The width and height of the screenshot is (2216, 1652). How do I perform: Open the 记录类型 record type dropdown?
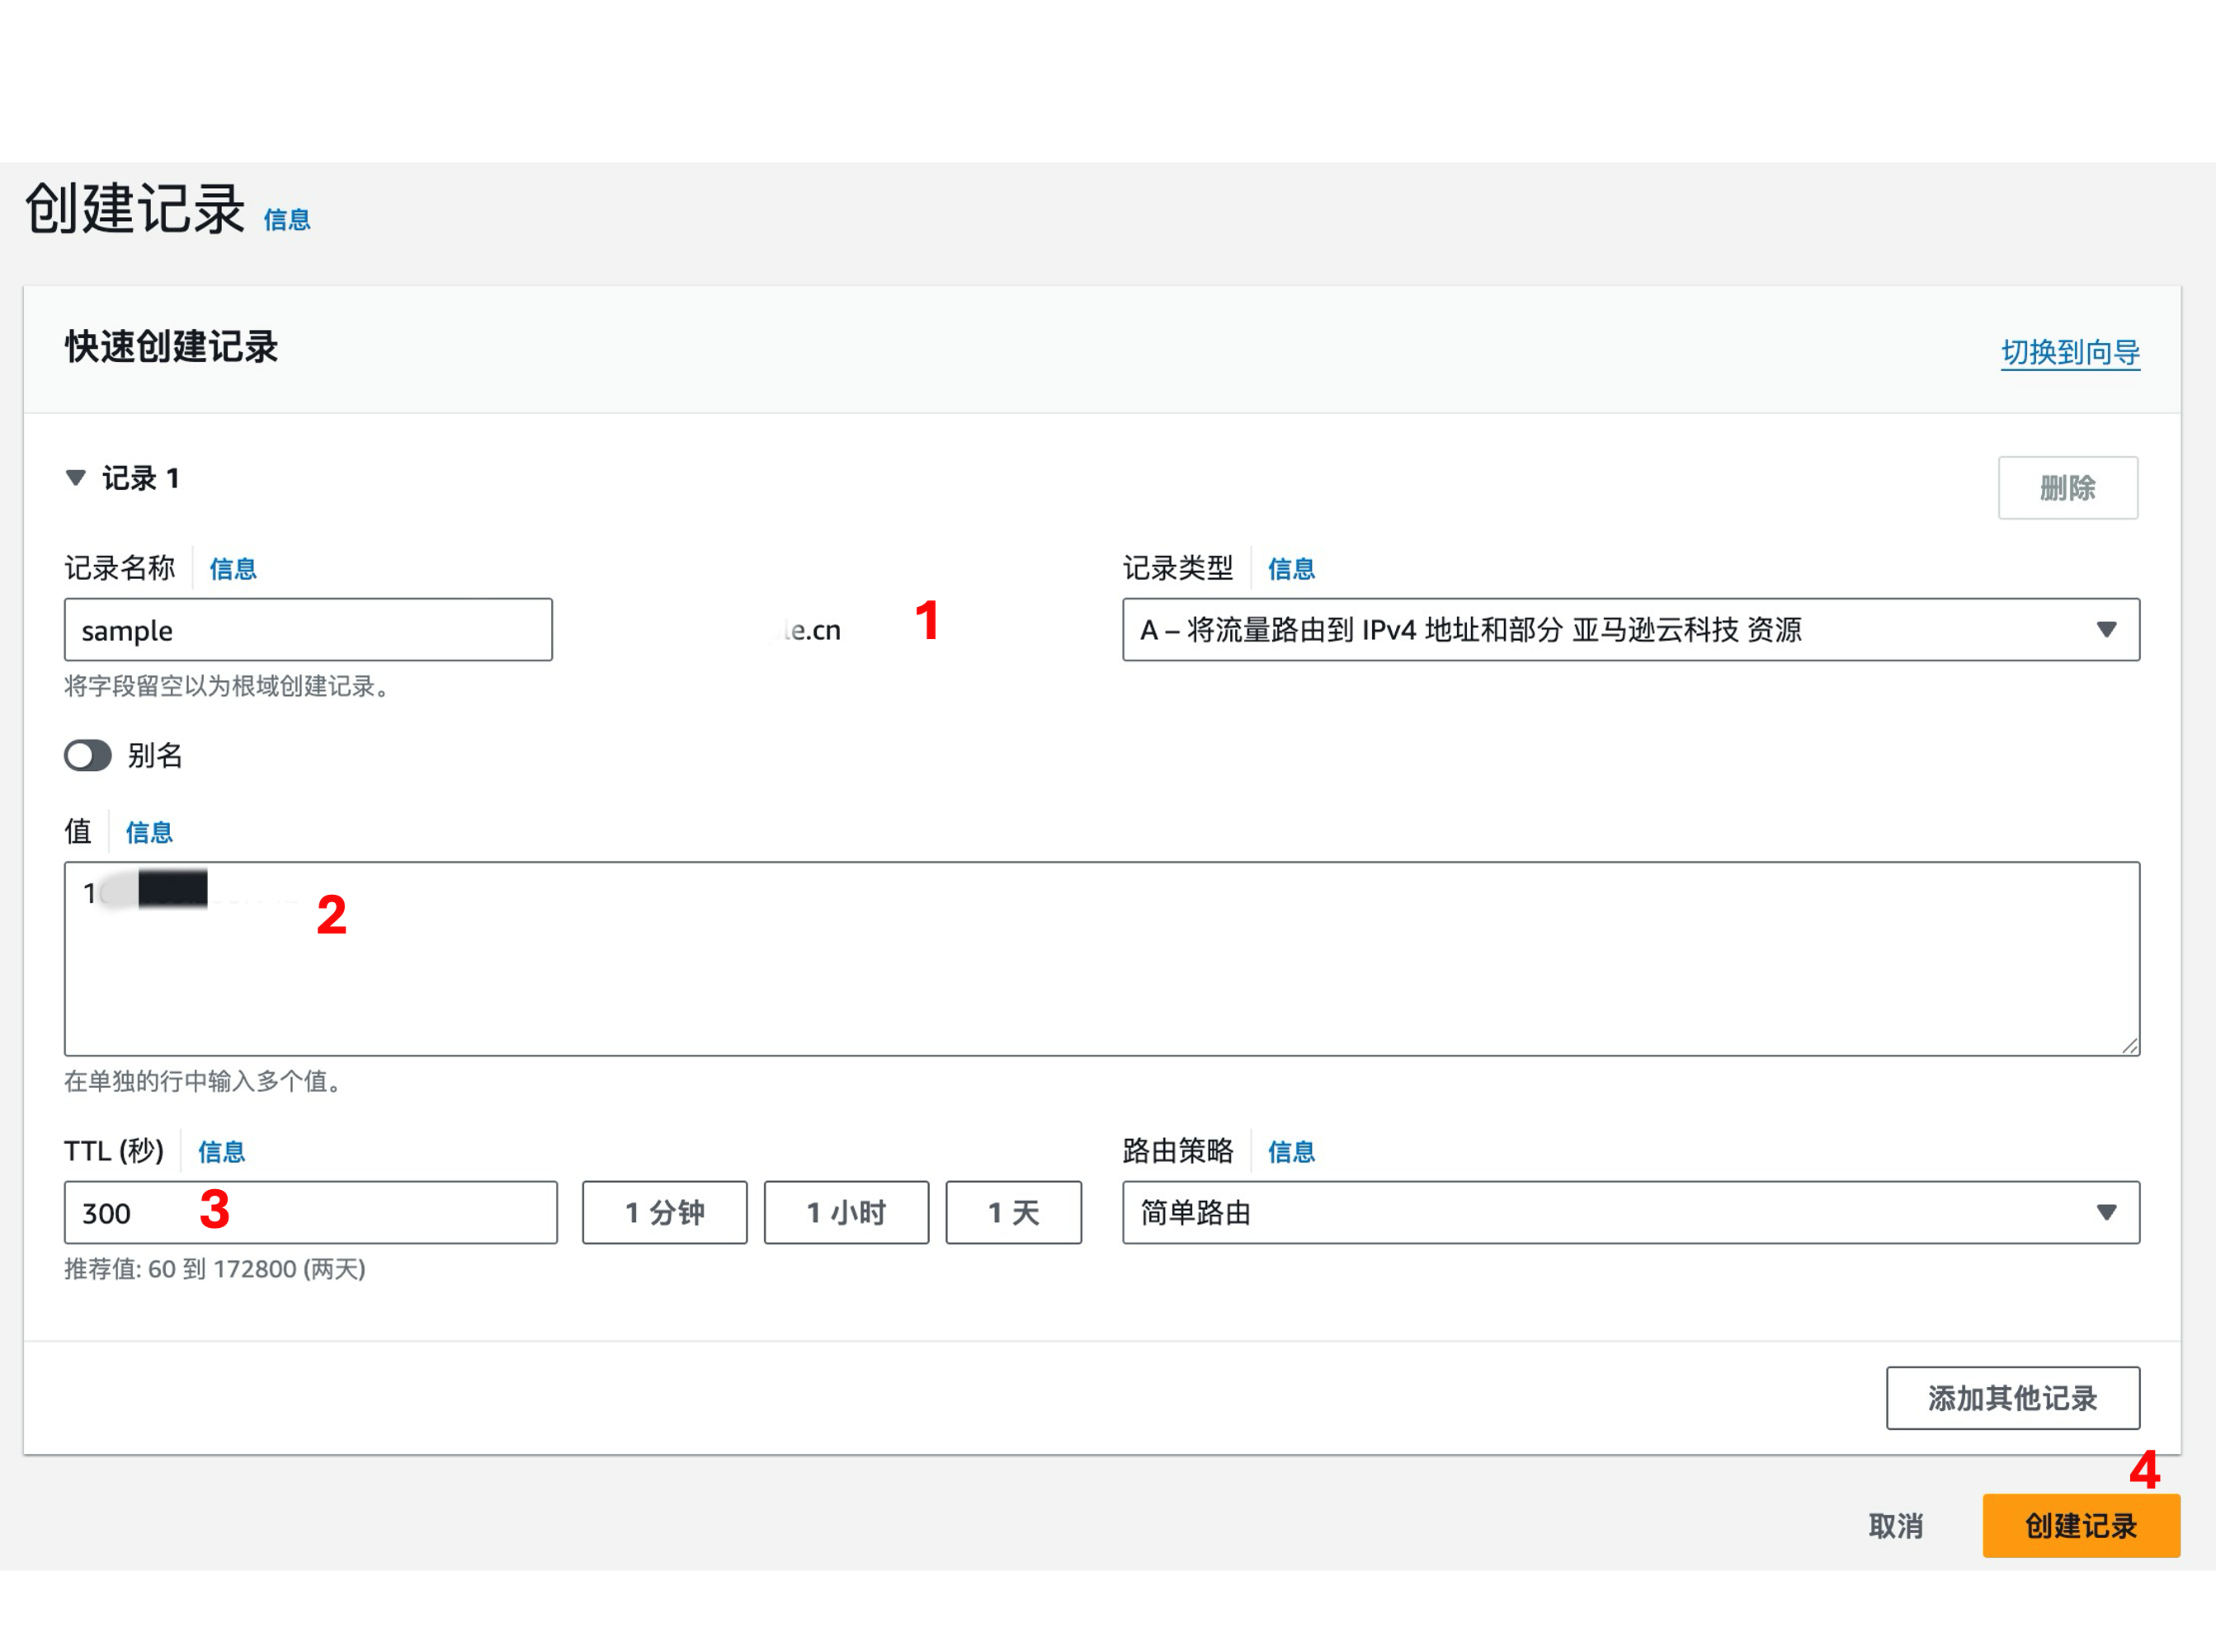point(1631,630)
